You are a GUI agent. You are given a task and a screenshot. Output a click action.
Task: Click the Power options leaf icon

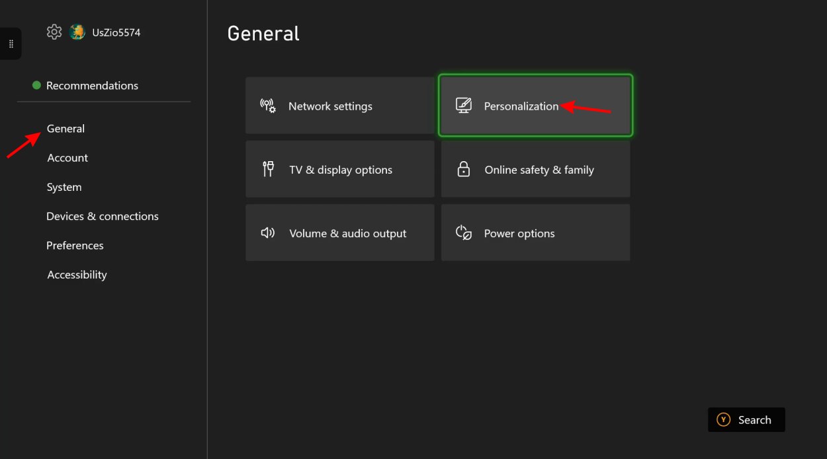pyautogui.click(x=464, y=233)
